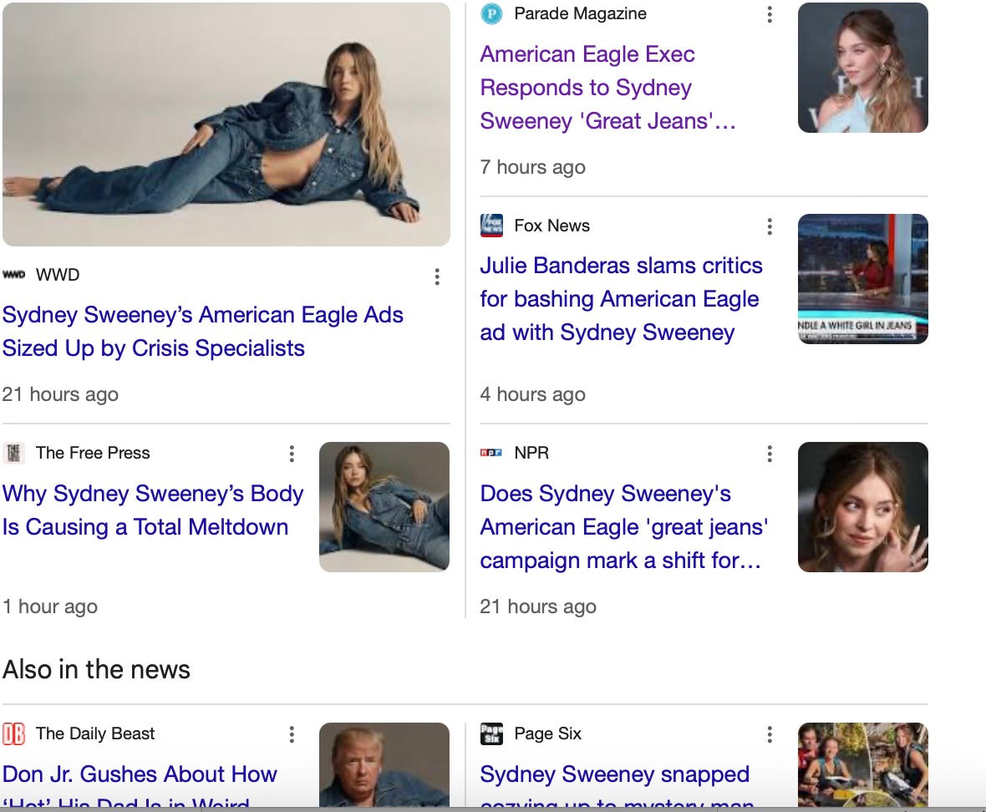Click the Page Six article thumbnail
Viewport: 986px width, 812px height.
(862, 764)
